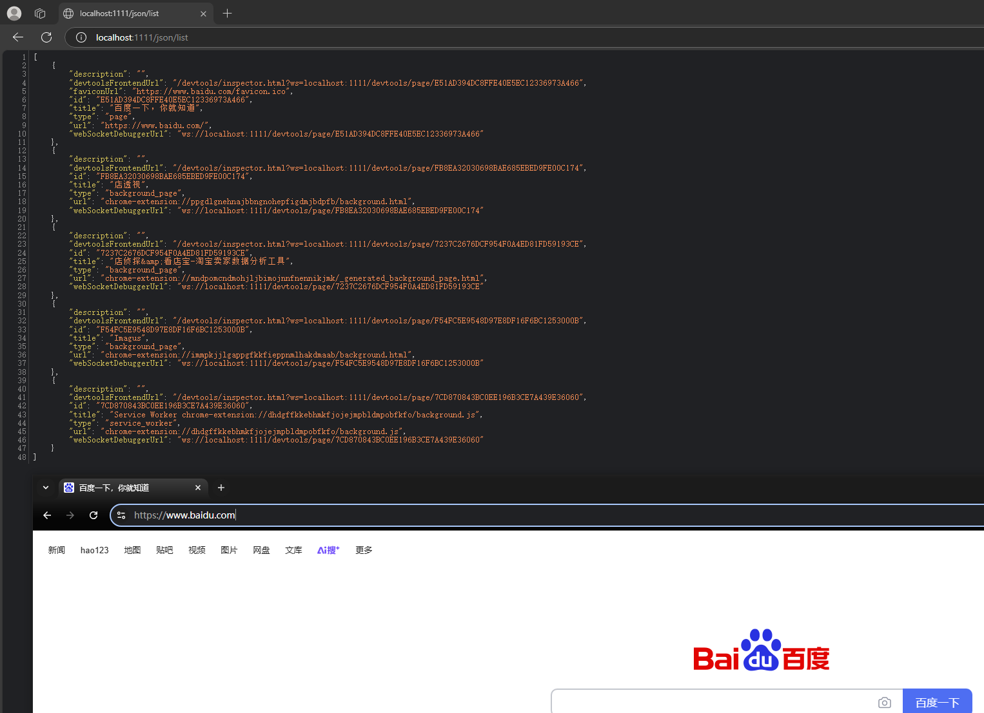Viewport: 984px width, 713px height.
Task: Open the hao123 link
Action: click(94, 550)
